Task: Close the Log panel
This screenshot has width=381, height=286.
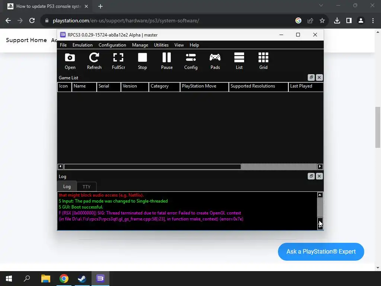Action: [319, 176]
